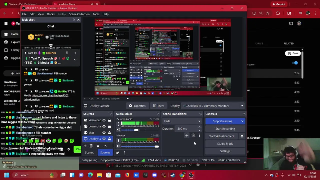320x180 pixels.
Task: Click the Stop Streaming button
Action: (x=222, y=121)
